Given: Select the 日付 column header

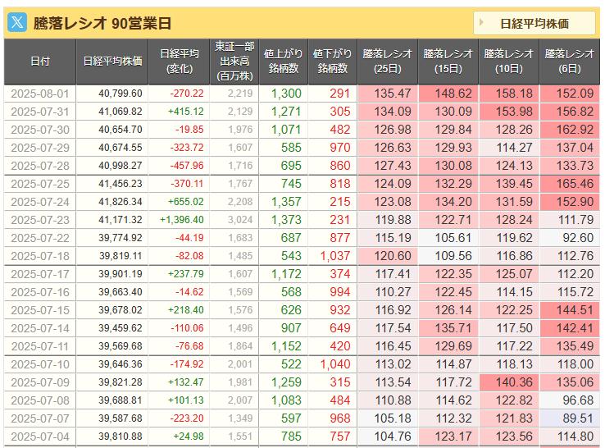Looking at the screenshot, I should (39, 61).
